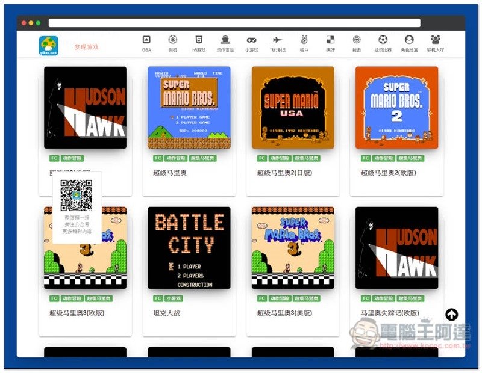Click FC tag under 马里奥失踪记(欧版)
482x373 pixels.
366,298
